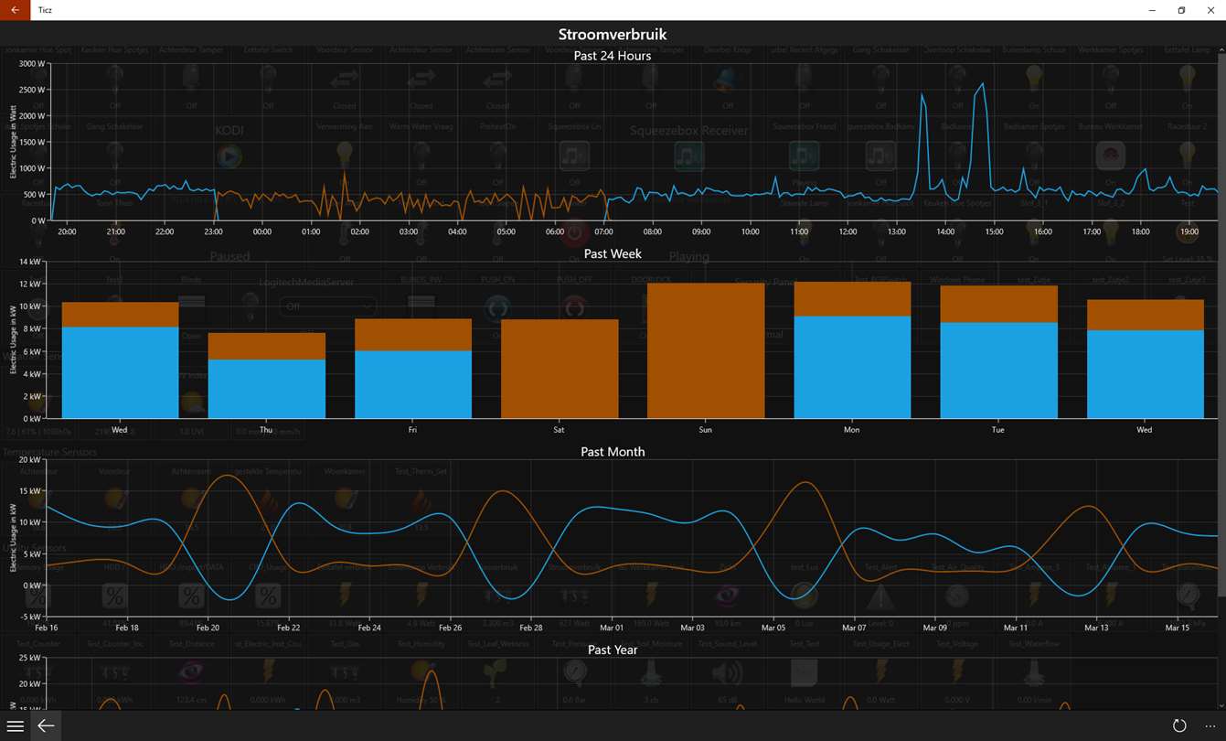Click the 07:00 time axis label
Image resolution: width=1226 pixels, height=741 pixels.
[x=603, y=231]
